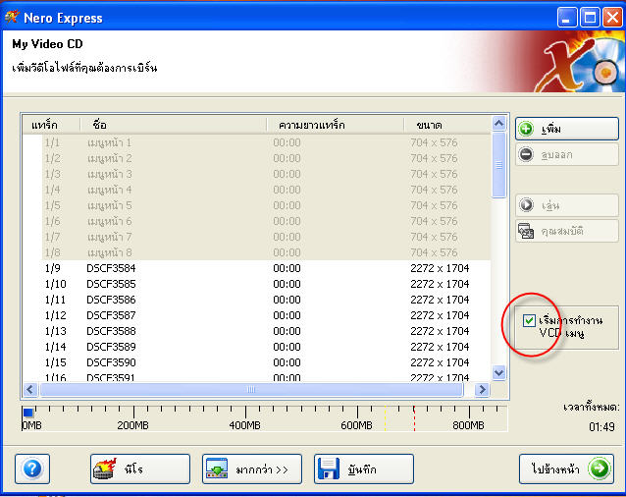Viewport: 626px width, 497px height.
Task: Click the คุณสมบัติ (Properties) button
Action: pos(567,231)
